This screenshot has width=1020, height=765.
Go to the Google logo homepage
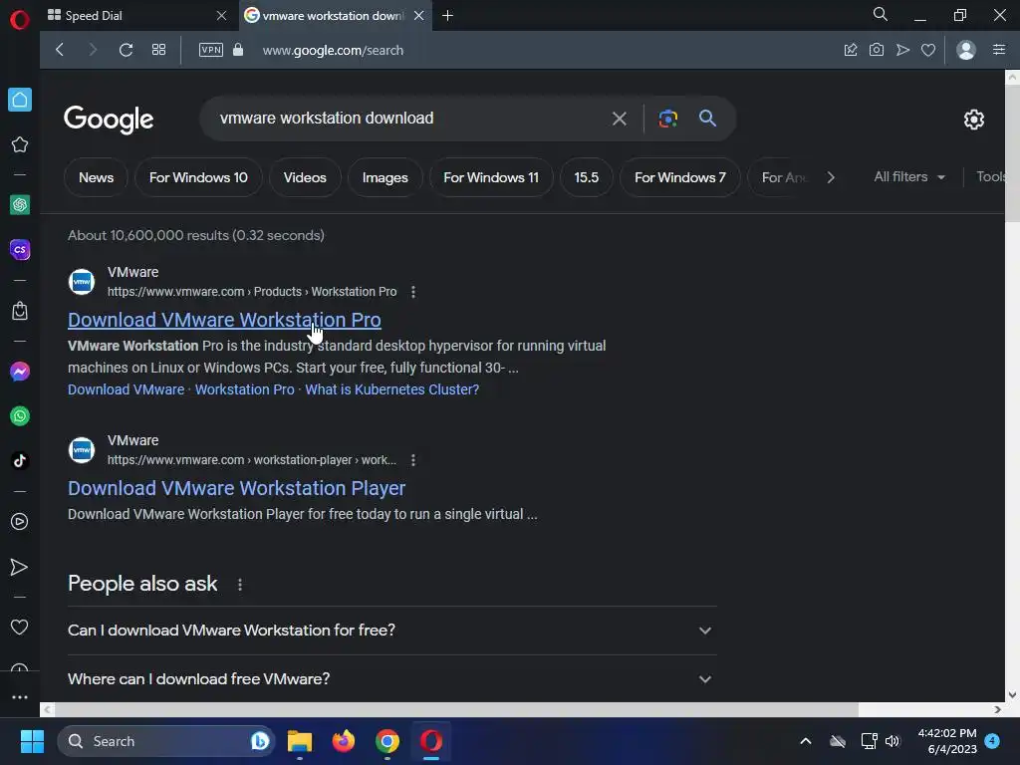pos(109,120)
